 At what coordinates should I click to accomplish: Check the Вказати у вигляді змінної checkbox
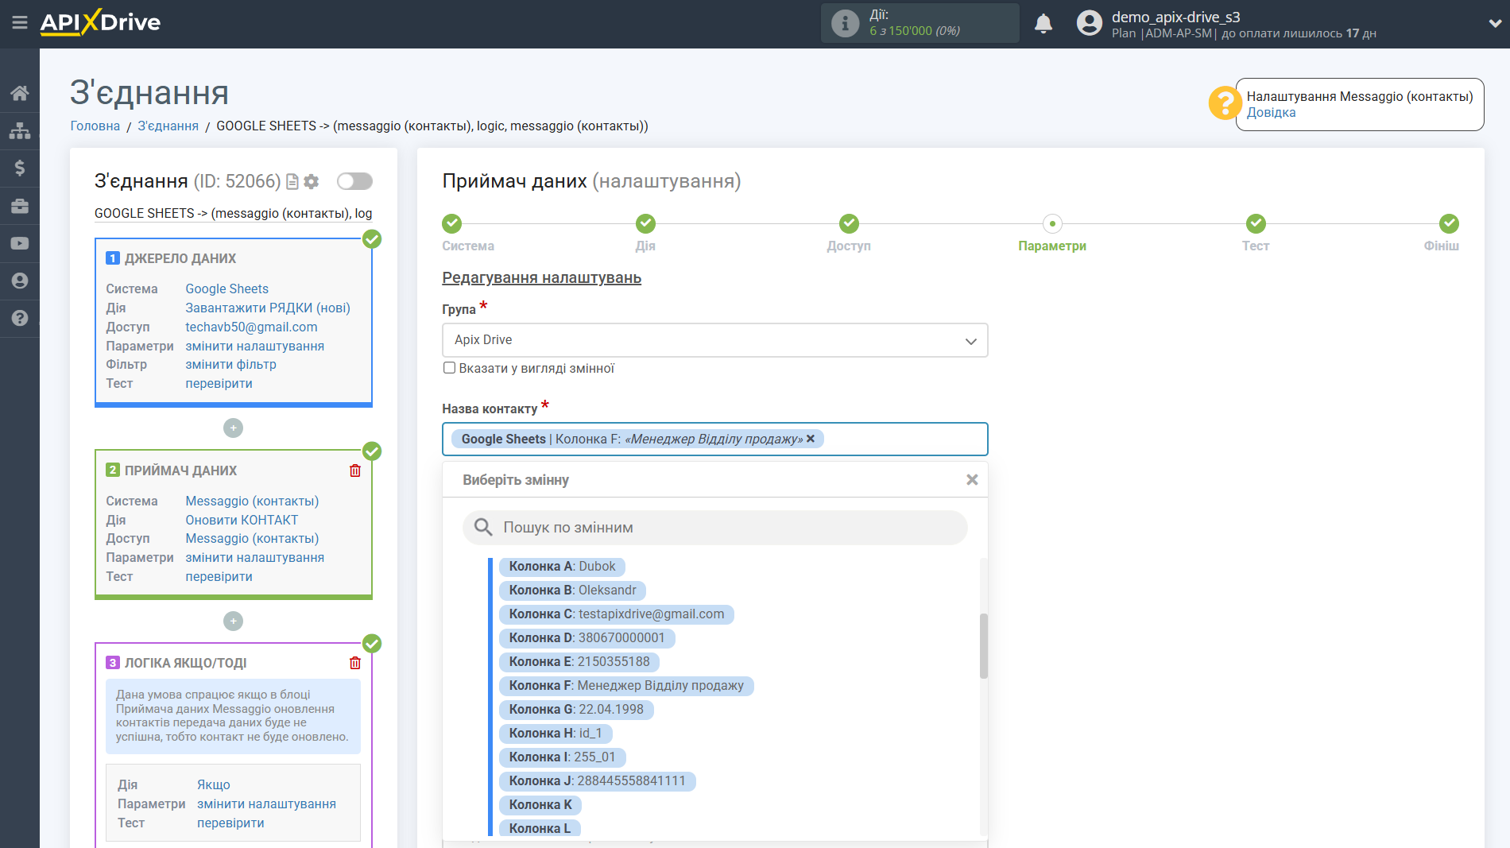pos(449,368)
